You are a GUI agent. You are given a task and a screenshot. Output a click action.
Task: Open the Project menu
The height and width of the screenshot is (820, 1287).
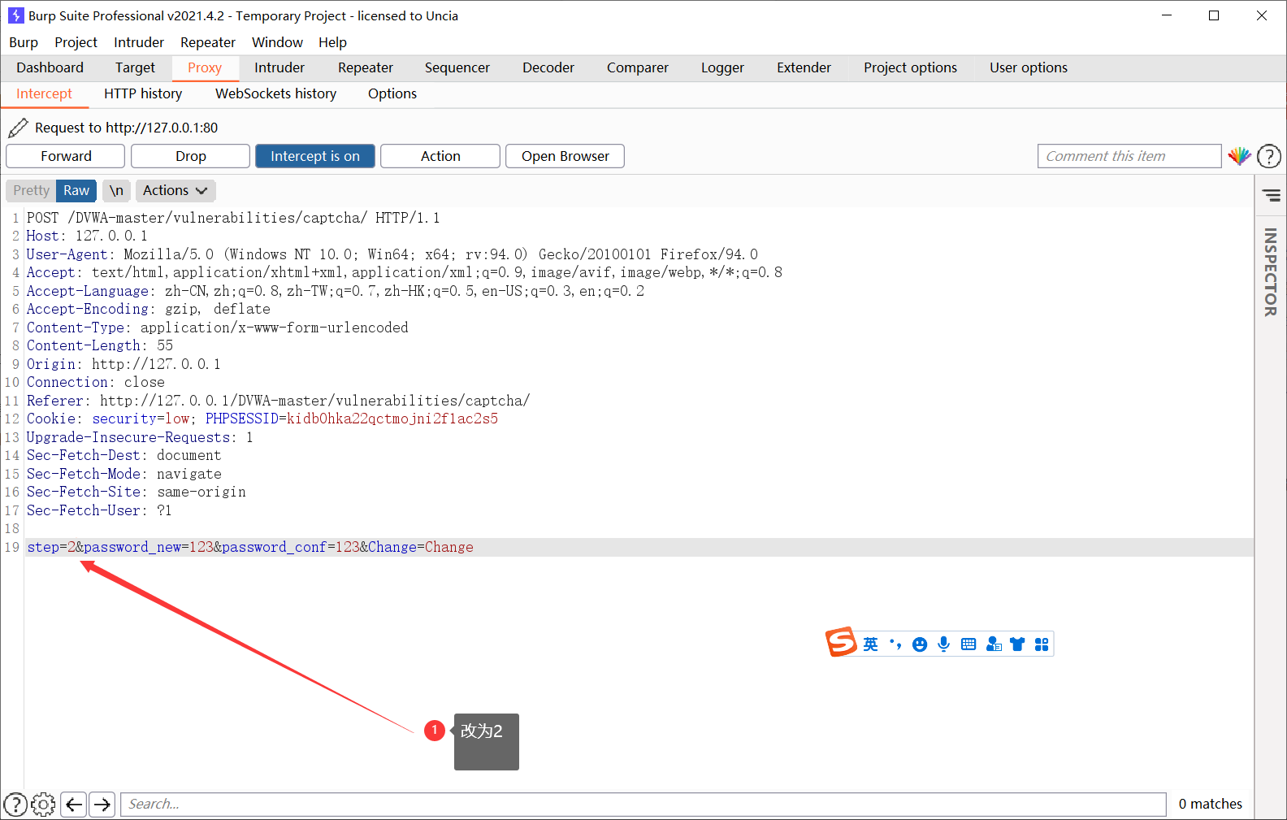point(76,42)
